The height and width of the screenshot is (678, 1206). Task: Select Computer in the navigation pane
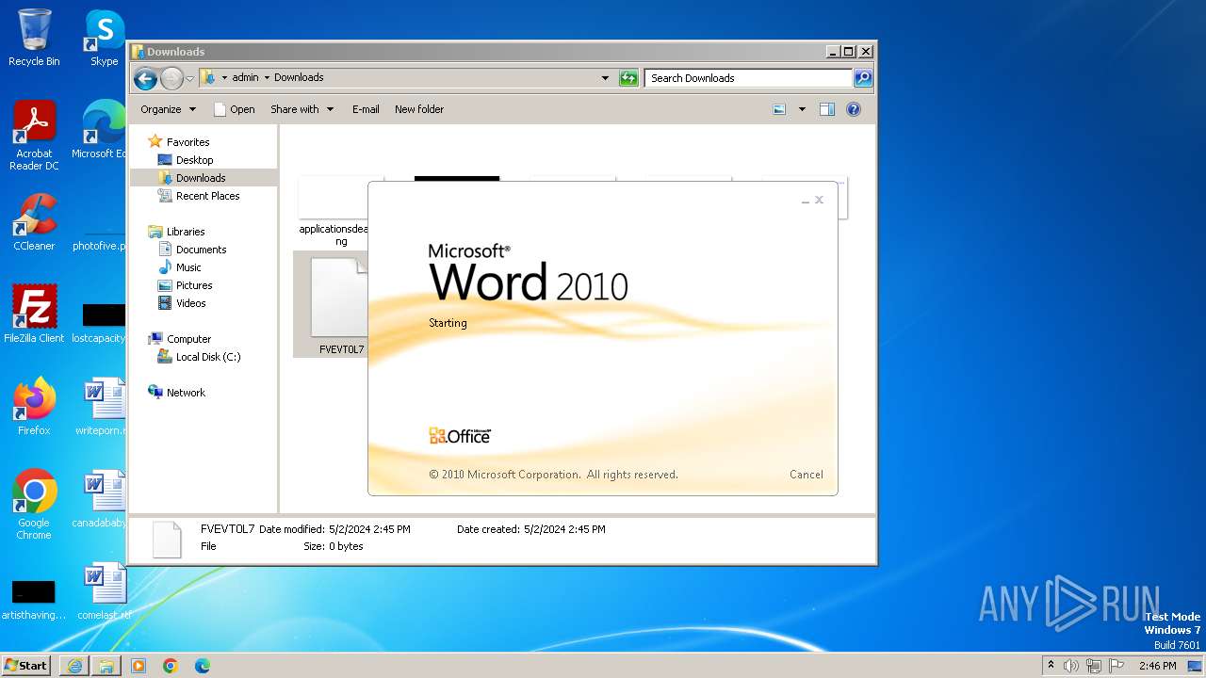[188, 339]
